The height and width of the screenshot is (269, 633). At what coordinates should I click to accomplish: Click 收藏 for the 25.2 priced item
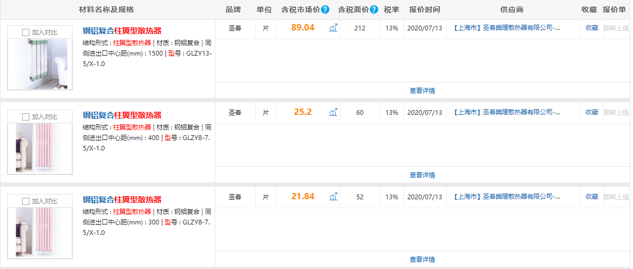[x=592, y=112]
